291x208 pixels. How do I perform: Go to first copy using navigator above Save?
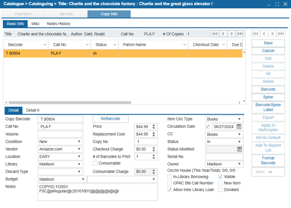[x=255, y=34]
